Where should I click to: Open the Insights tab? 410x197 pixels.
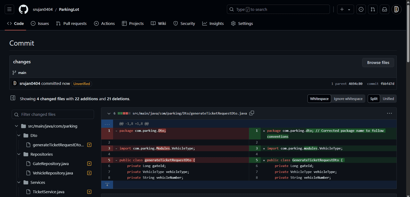tap(213, 24)
